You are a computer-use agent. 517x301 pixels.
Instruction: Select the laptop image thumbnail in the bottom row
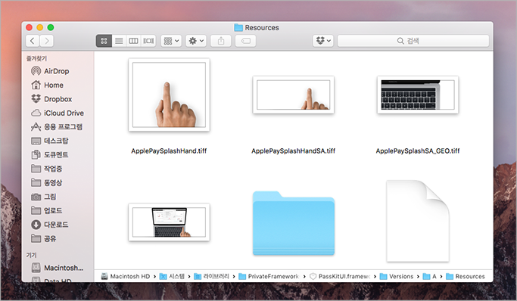pyautogui.click(x=169, y=222)
